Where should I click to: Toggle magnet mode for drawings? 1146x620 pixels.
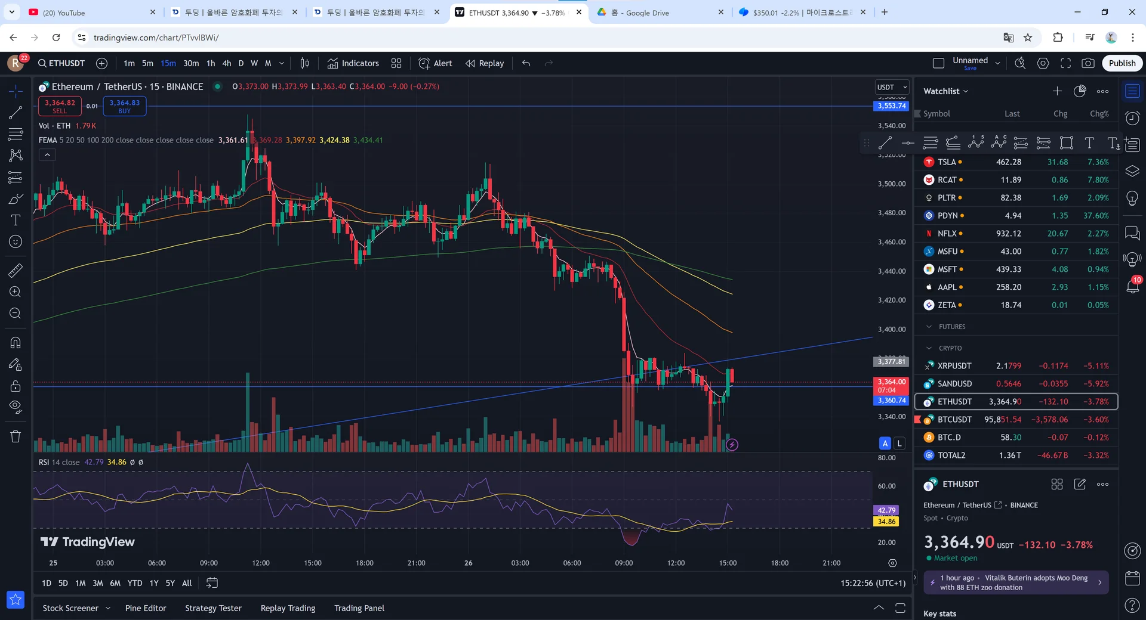[16, 343]
